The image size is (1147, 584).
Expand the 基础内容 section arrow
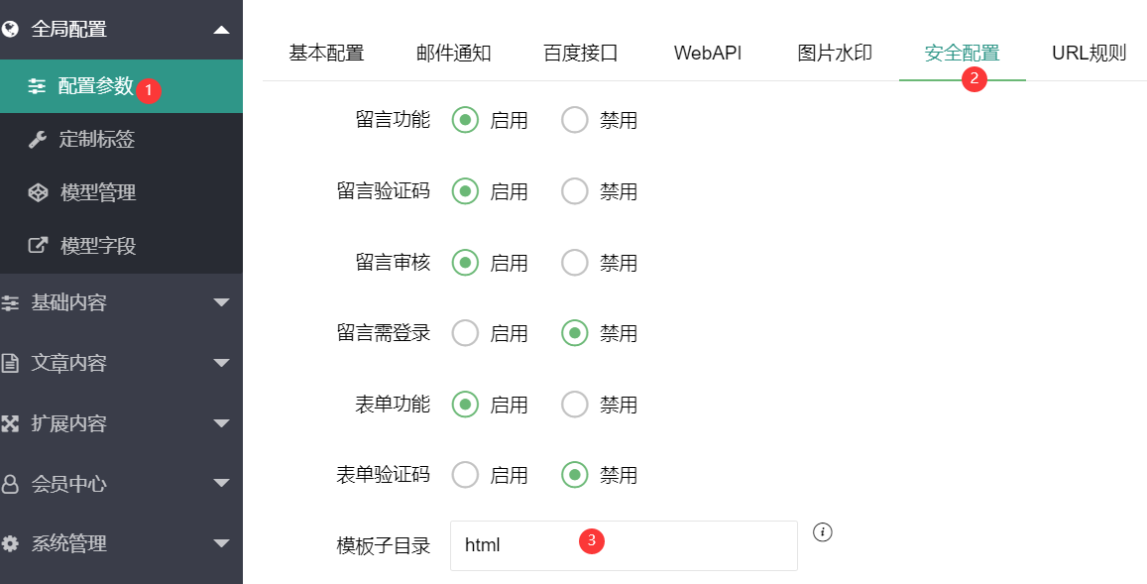(221, 302)
